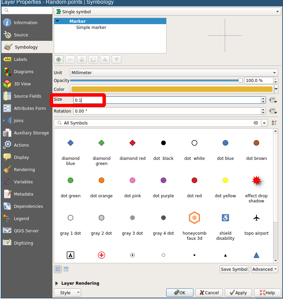This screenshot has width=283, height=299.
Task: Click the yellow Color swatch bar
Action: 172,89
